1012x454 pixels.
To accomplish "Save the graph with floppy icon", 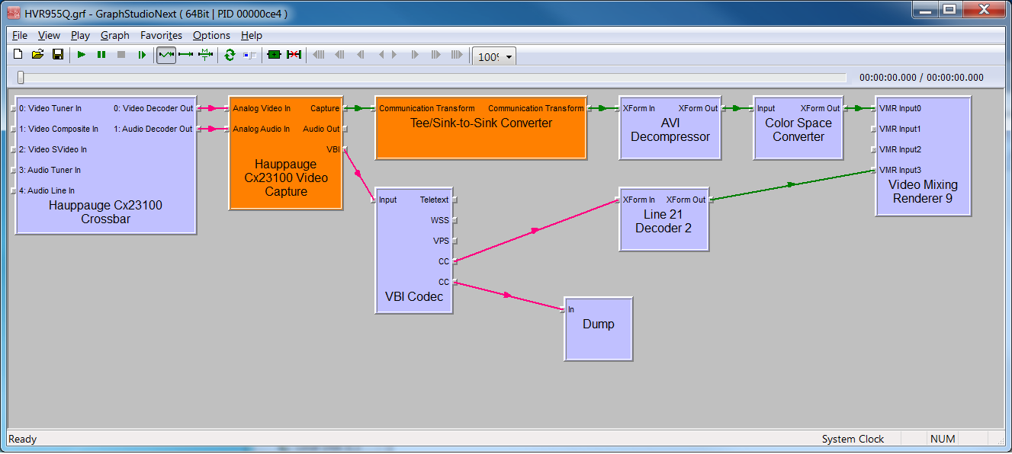I will (58, 55).
